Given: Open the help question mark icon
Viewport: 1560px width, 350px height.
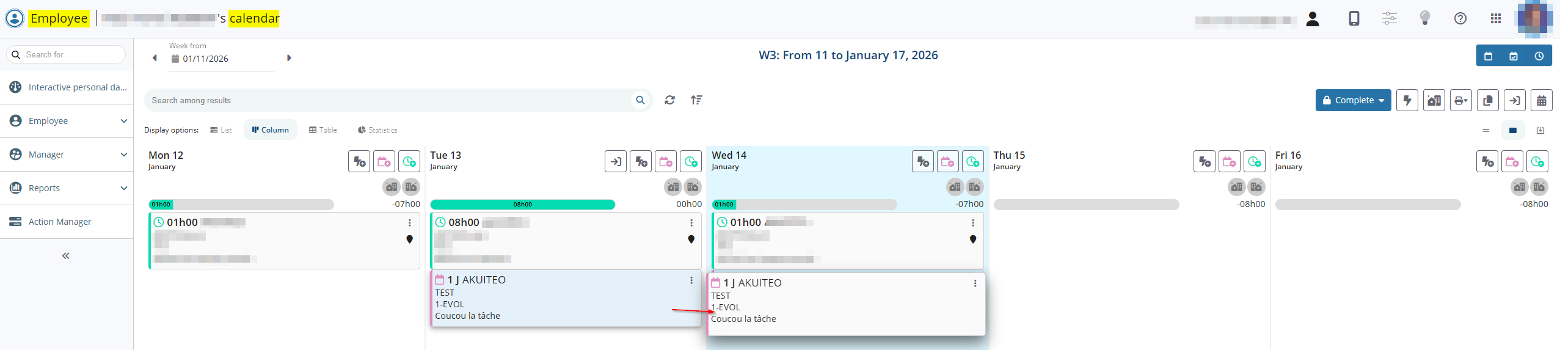Looking at the screenshot, I should [1460, 18].
